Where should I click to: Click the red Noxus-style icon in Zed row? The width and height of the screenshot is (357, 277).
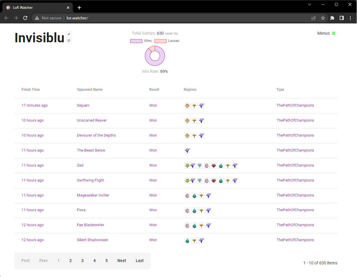214,166
